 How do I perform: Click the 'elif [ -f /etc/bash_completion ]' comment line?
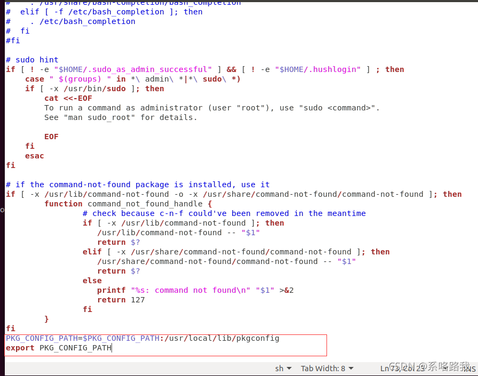click(x=104, y=12)
